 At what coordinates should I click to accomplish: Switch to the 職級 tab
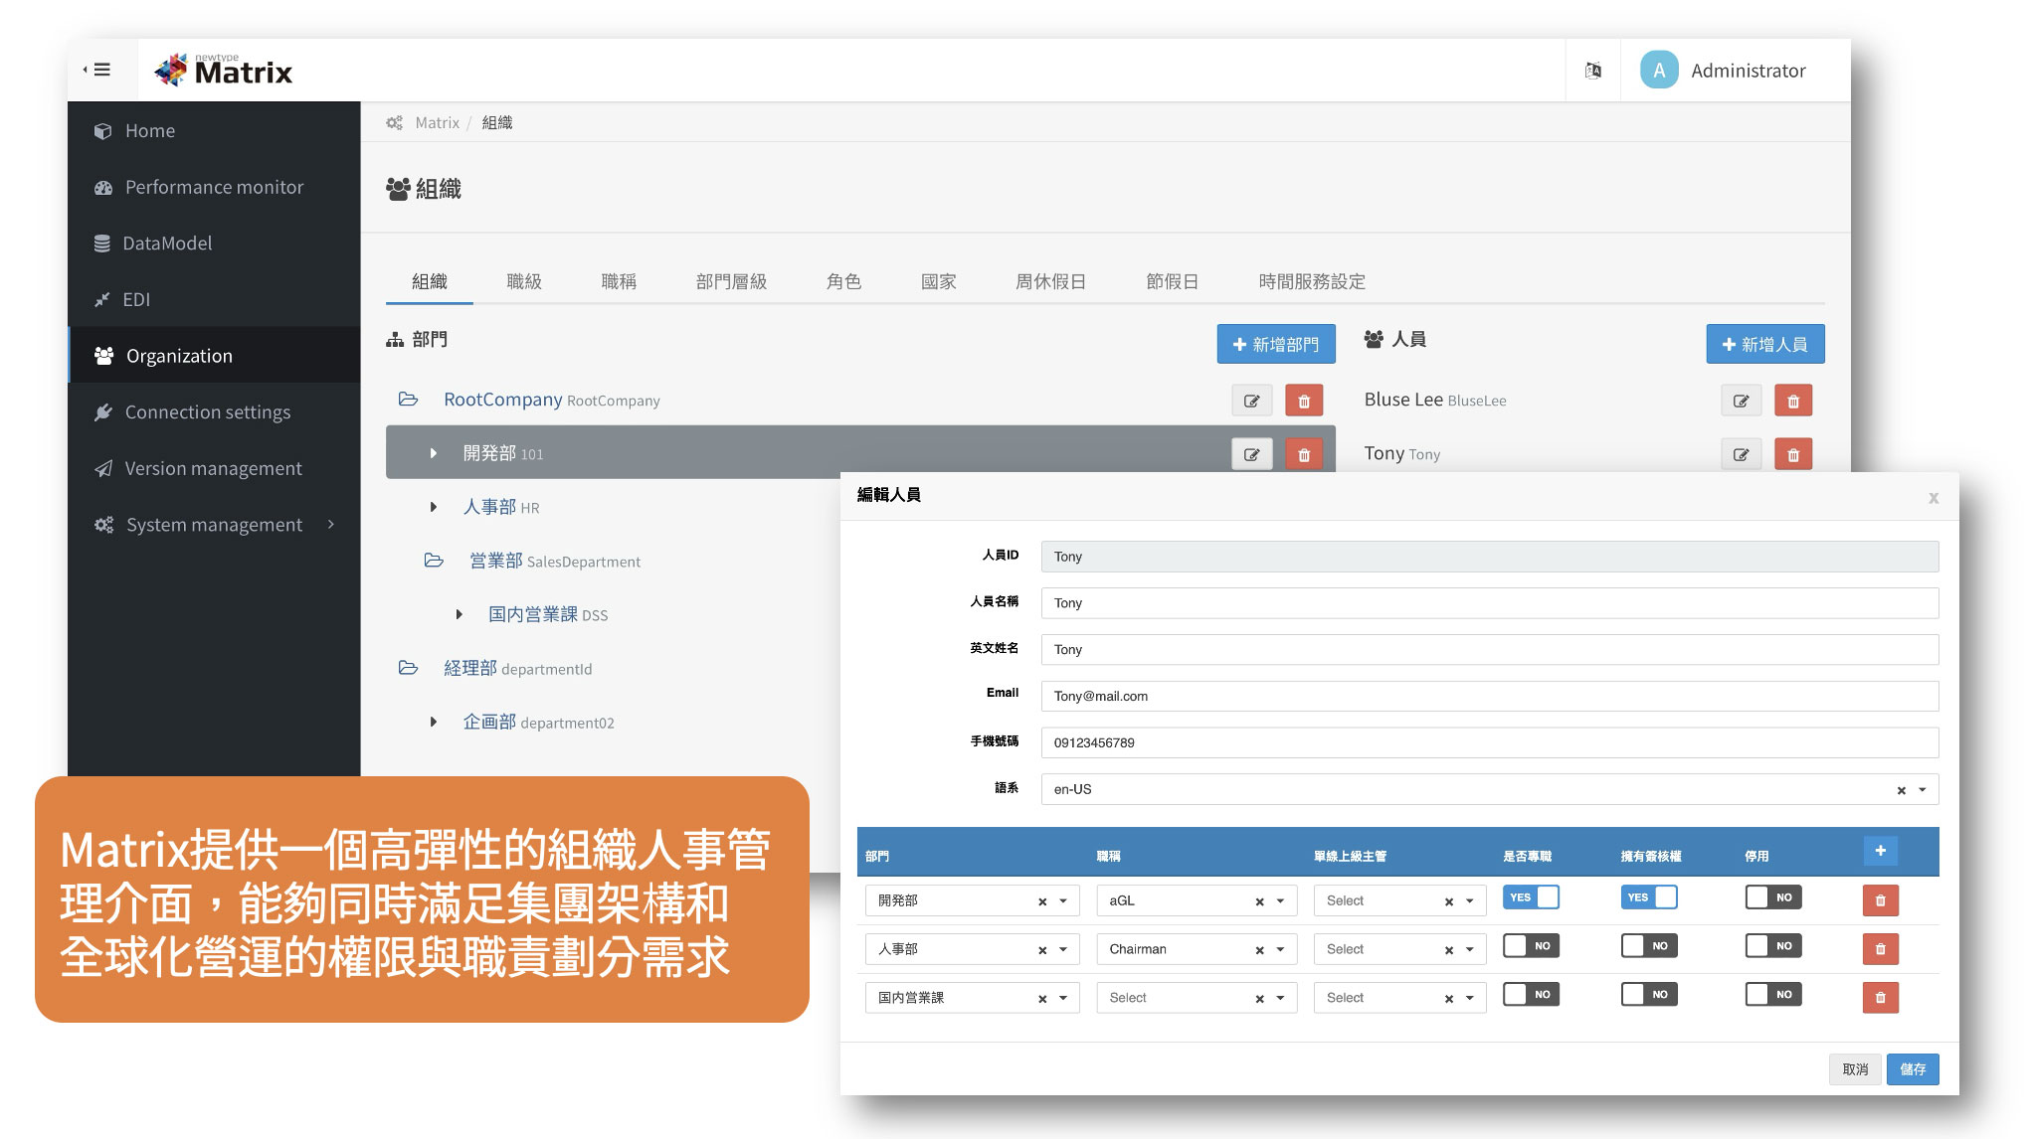tap(524, 281)
